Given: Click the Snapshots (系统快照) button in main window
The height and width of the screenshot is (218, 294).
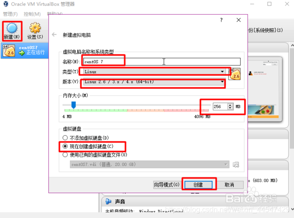Looking at the screenshot, I should click(x=266, y=30).
